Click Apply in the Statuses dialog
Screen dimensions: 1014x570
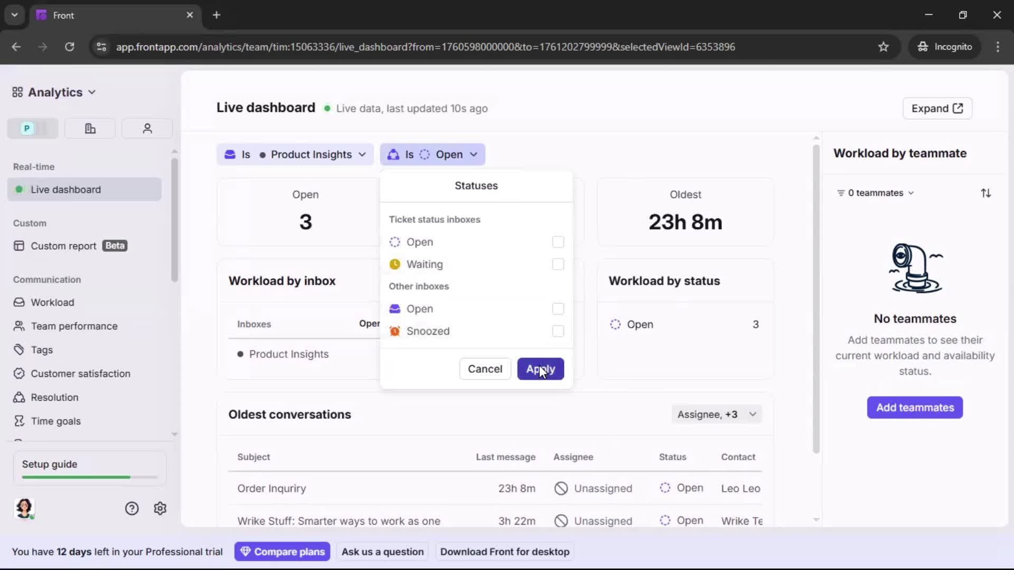point(540,369)
